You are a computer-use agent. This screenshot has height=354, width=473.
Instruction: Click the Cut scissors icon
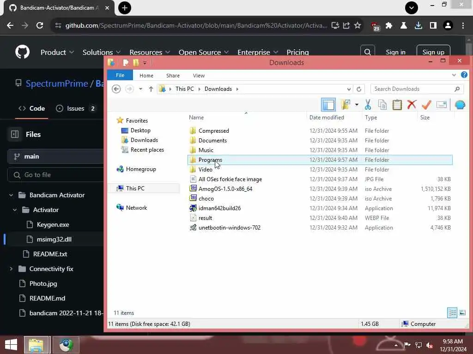pyautogui.click(x=368, y=105)
